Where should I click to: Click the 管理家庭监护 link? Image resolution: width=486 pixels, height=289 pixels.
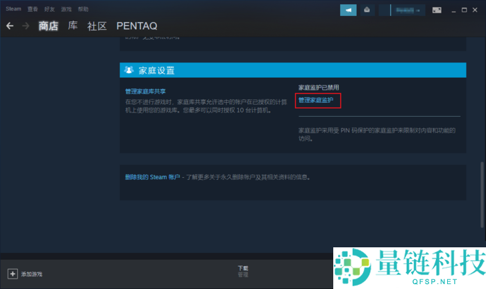[x=316, y=101]
